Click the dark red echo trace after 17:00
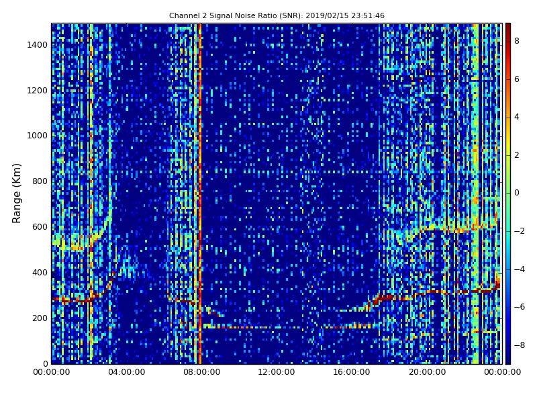The height and width of the screenshot is (403, 537). click(x=383, y=299)
